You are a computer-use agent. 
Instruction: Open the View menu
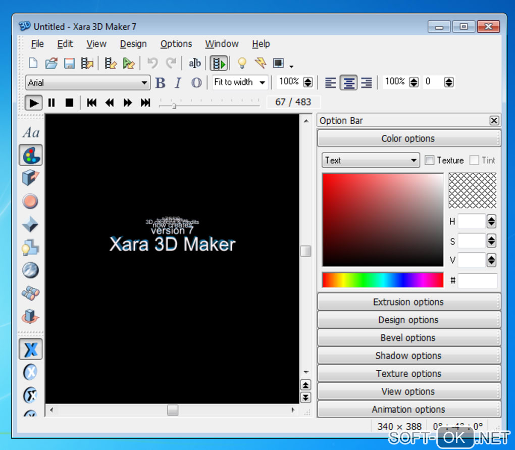96,43
